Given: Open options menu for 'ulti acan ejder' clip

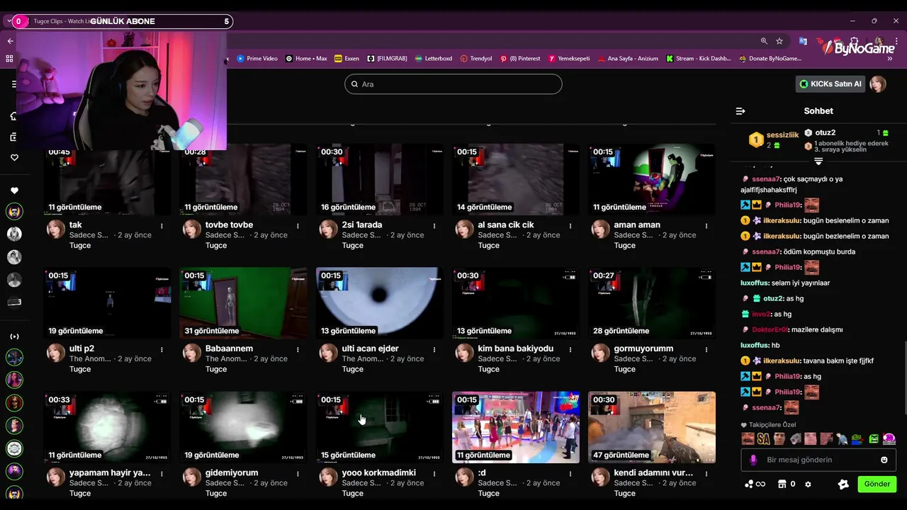Looking at the screenshot, I should click(x=434, y=350).
